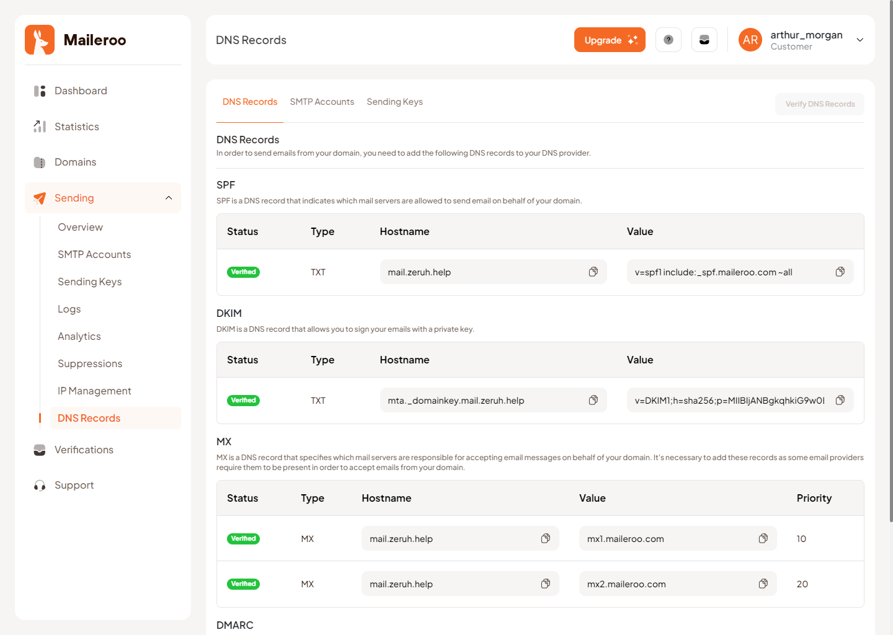893x635 pixels.
Task: Open the Support headset item
Action: (103, 485)
